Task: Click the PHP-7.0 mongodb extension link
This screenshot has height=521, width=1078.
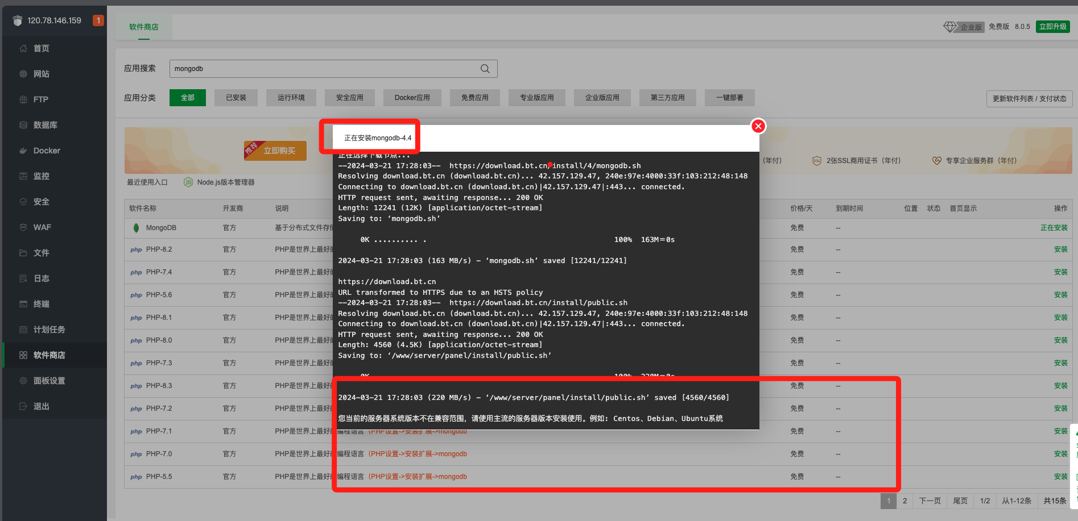Action: 418,454
